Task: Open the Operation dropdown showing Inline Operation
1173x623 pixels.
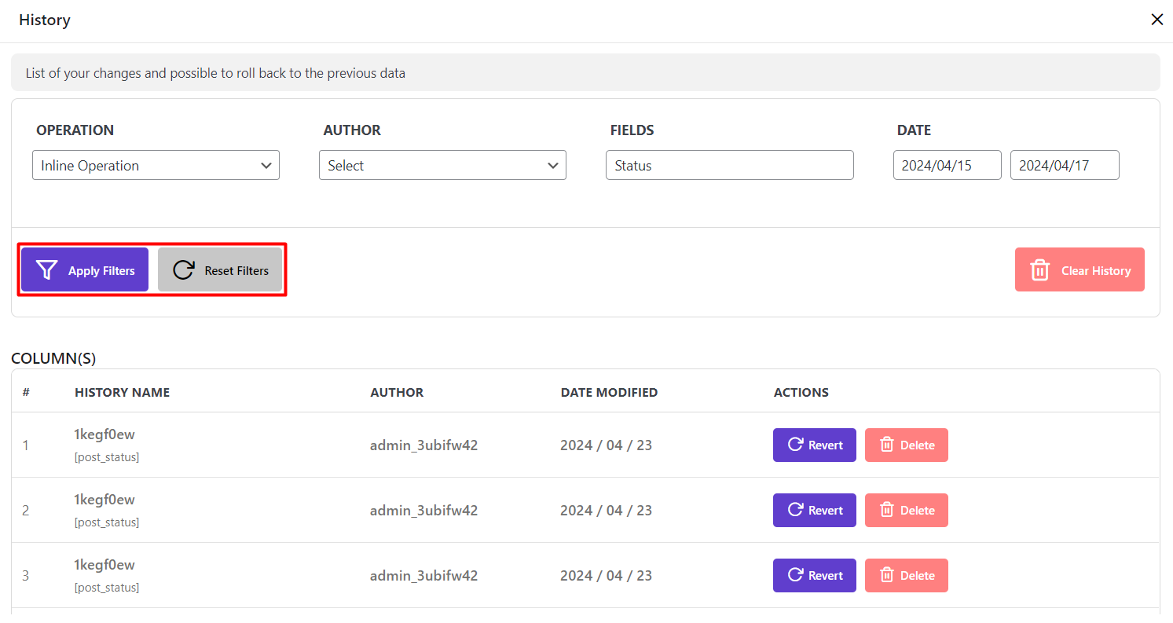Action: click(156, 166)
